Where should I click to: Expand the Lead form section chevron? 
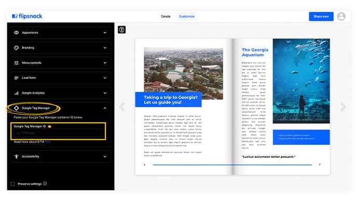[x=105, y=78]
